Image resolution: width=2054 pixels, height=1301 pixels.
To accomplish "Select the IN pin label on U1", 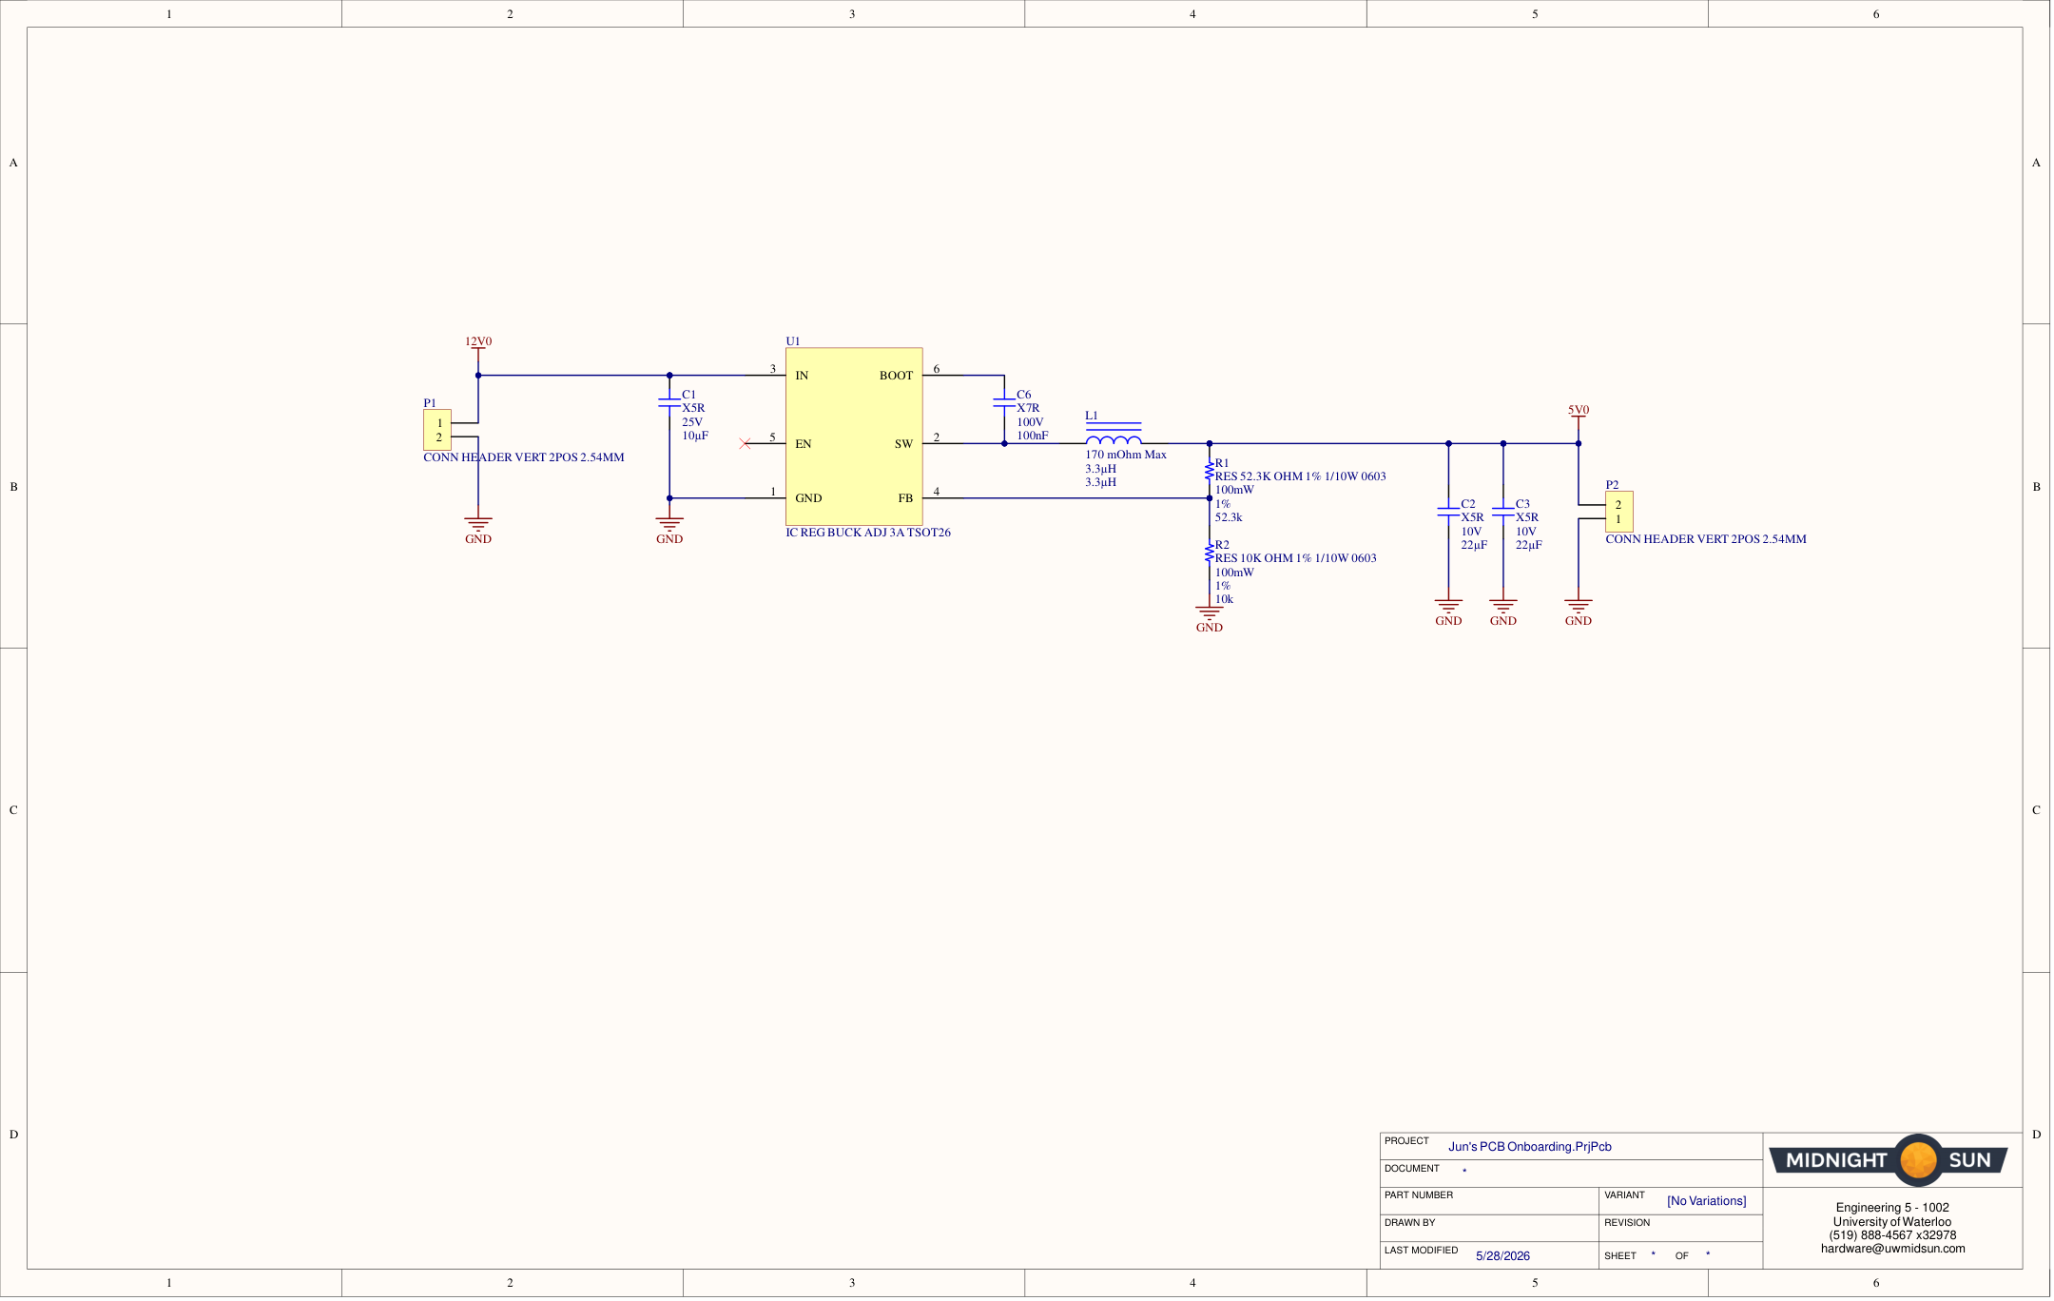I will click(x=803, y=376).
